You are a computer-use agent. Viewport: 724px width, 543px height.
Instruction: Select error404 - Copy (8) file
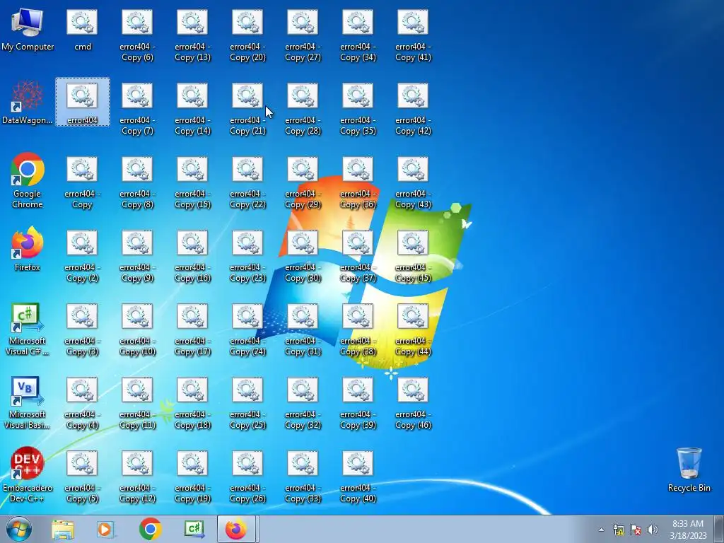(137, 183)
